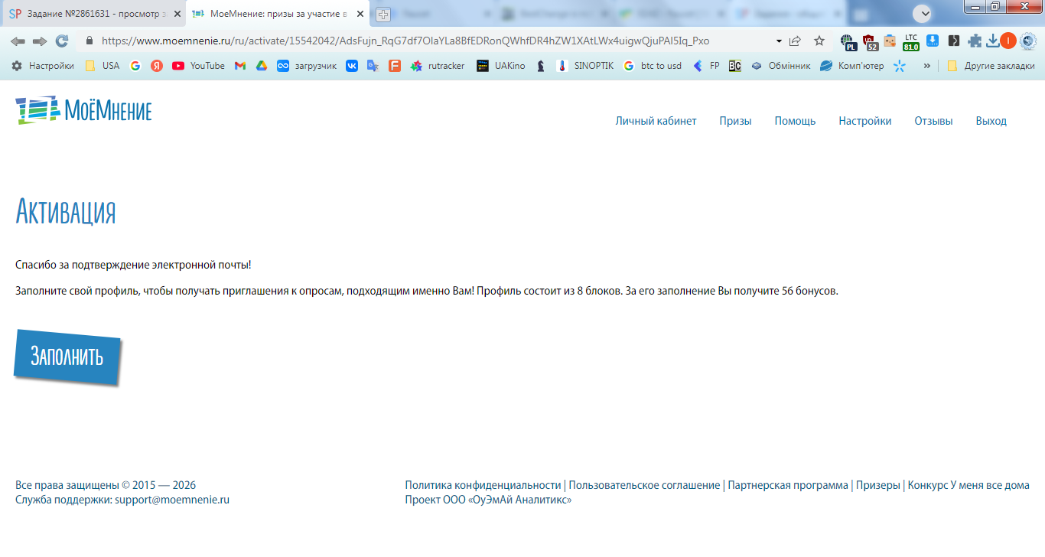Click the padlock site info icon
The image size is (1045, 557).
90,41
